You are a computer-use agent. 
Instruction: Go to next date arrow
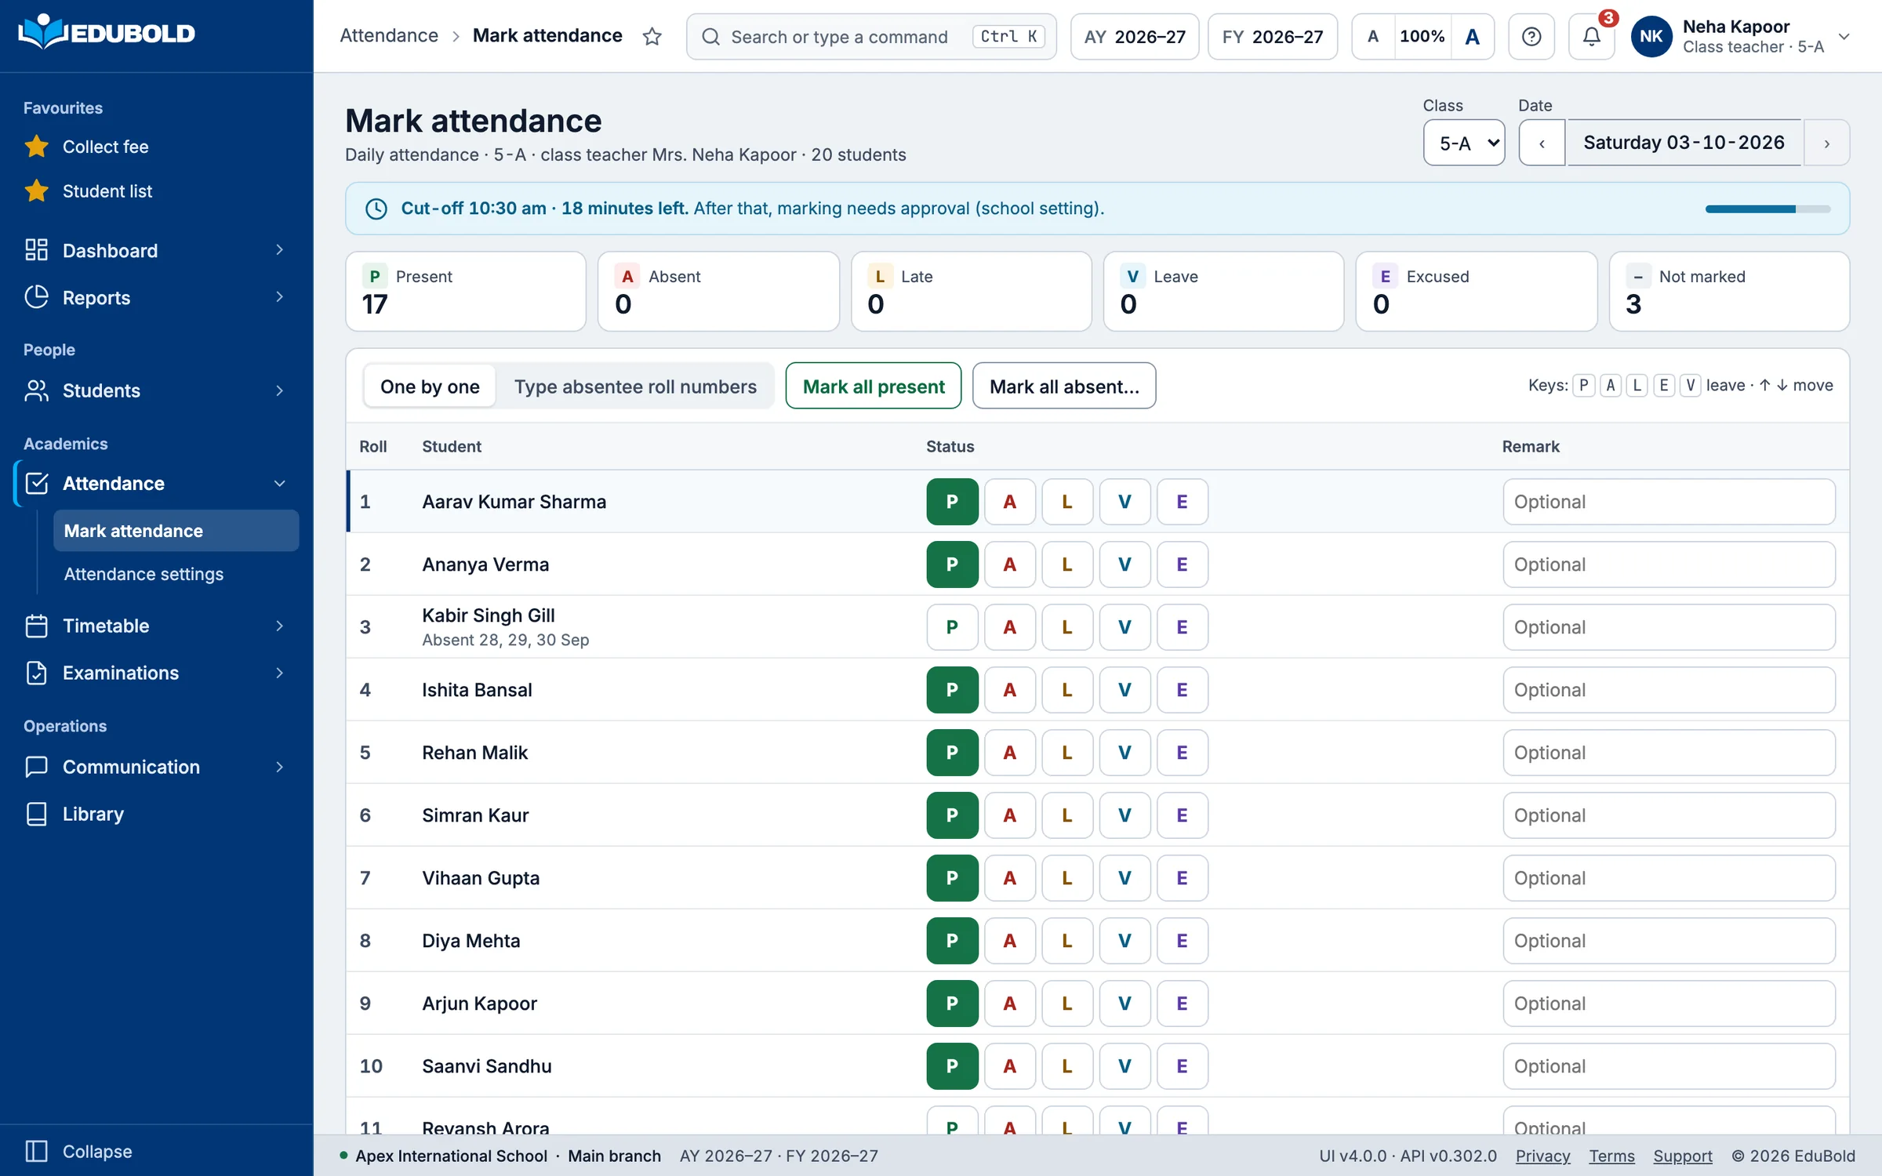click(1826, 143)
